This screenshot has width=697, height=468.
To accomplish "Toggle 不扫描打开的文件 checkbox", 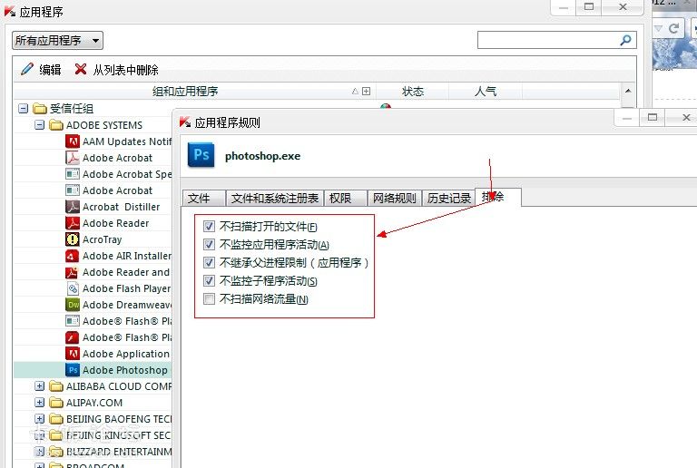I will (x=209, y=227).
